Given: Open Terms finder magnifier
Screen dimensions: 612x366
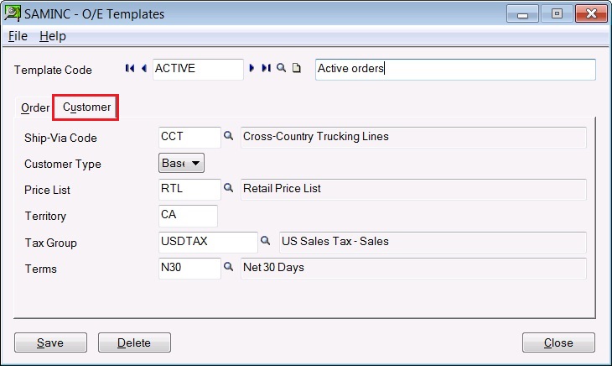Looking at the screenshot, I should (228, 267).
